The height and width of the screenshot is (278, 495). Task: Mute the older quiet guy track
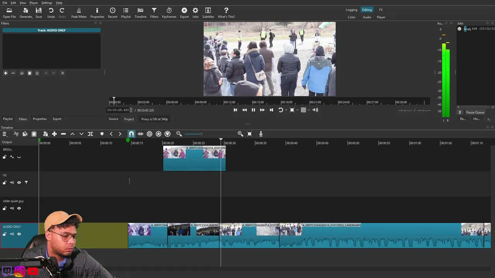point(12,208)
